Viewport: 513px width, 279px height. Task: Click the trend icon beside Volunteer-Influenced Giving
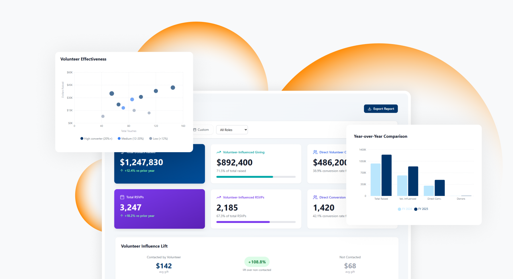[x=219, y=152]
